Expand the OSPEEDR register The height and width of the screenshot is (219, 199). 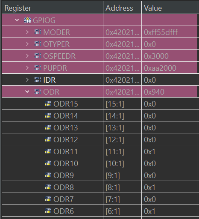(27, 56)
